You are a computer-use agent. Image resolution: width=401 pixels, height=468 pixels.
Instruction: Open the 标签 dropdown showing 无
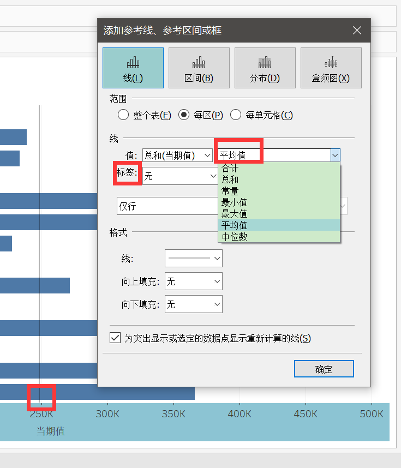point(180,176)
